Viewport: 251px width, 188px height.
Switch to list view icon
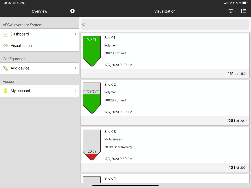[x=243, y=11]
